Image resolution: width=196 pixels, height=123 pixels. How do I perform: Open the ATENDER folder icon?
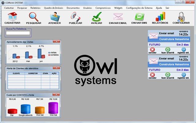point(55,17)
